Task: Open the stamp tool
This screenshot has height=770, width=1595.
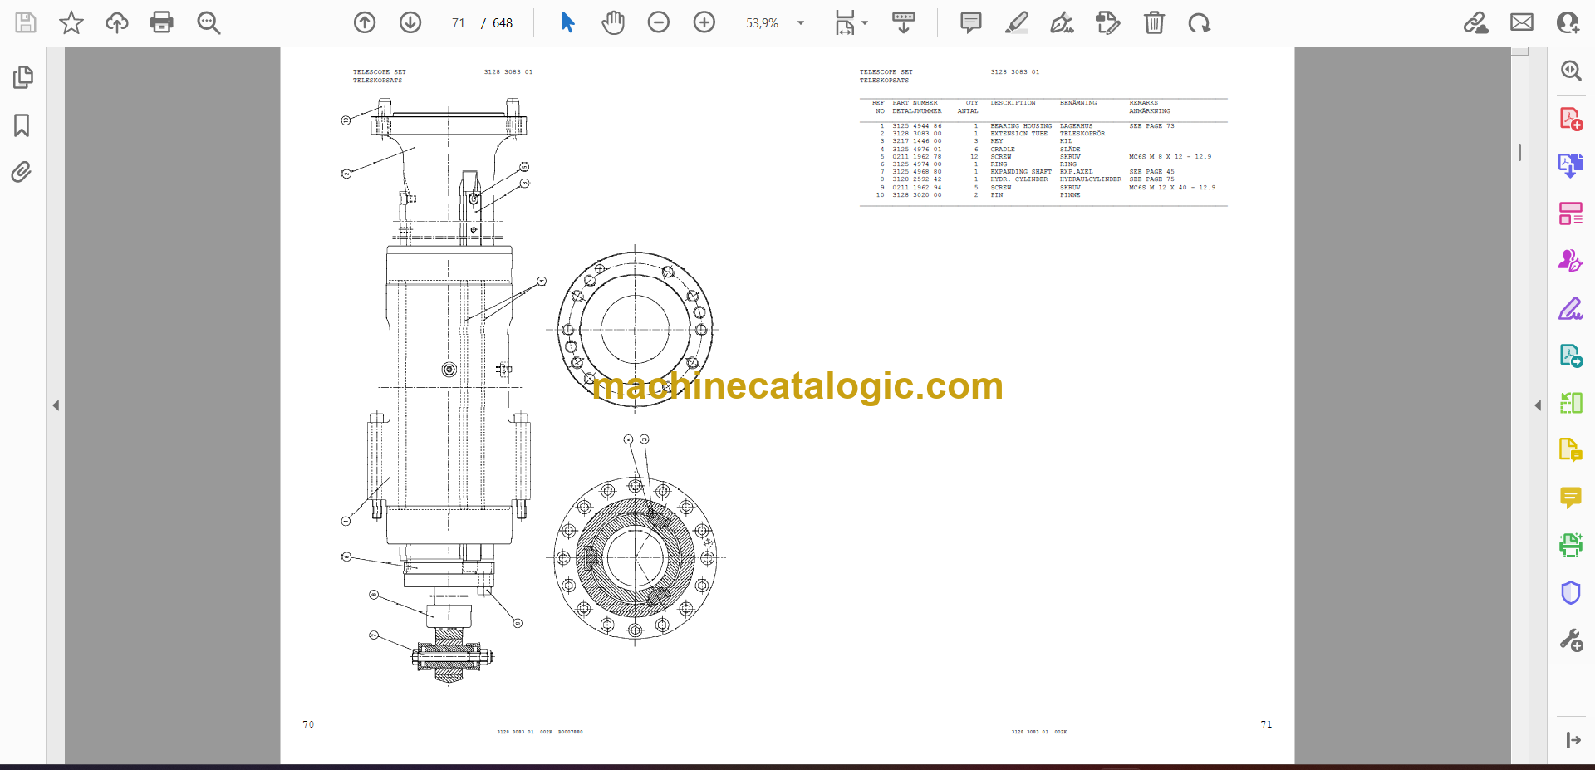Action: coord(1108,22)
